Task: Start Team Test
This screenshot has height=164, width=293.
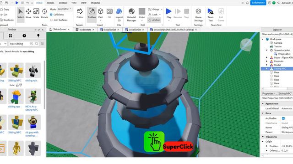Action: click(211, 15)
